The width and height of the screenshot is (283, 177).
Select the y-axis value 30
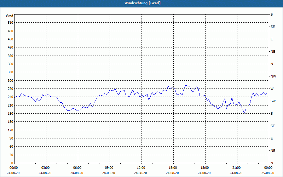pos(11,155)
